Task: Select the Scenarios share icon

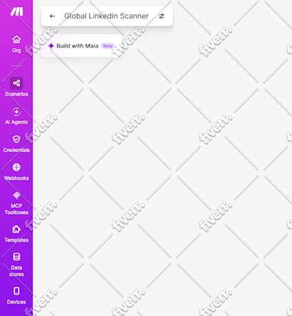Action: coord(17,83)
